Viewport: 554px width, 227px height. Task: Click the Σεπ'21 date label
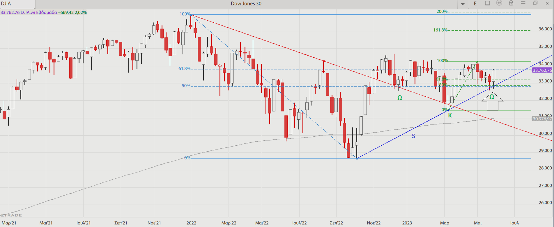(121, 223)
